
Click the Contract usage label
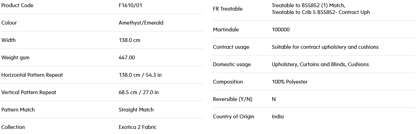231,47
